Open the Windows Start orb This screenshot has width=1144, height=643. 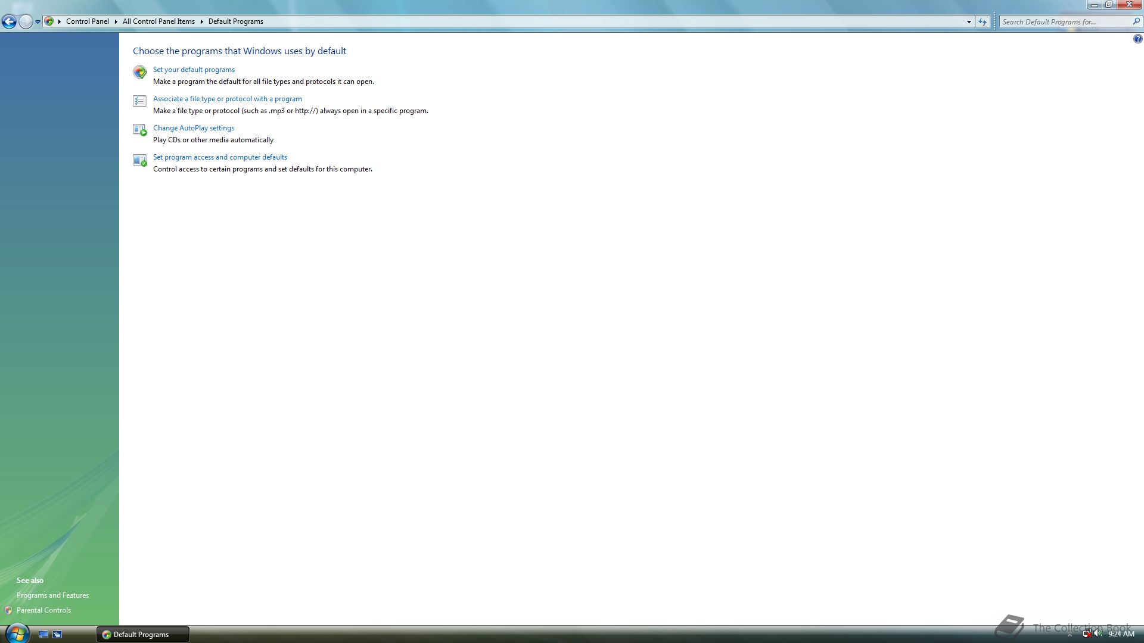(x=17, y=633)
